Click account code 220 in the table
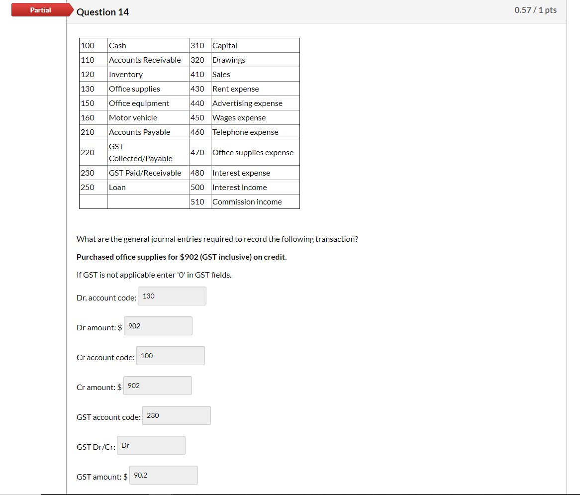Screen dimensions: 580x495 [93, 152]
